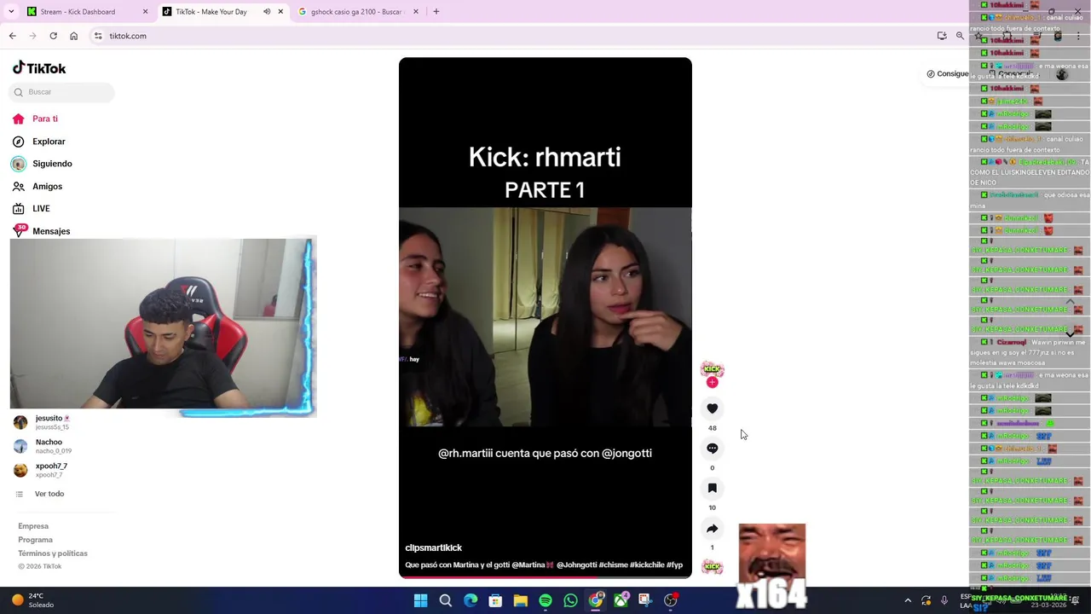The width and height of the screenshot is (1091, 614).
Task: Show hidden system tray icons
Action: coord(908,600)
